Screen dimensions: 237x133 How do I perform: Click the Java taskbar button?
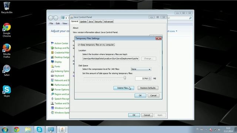(x=62, y=130)
